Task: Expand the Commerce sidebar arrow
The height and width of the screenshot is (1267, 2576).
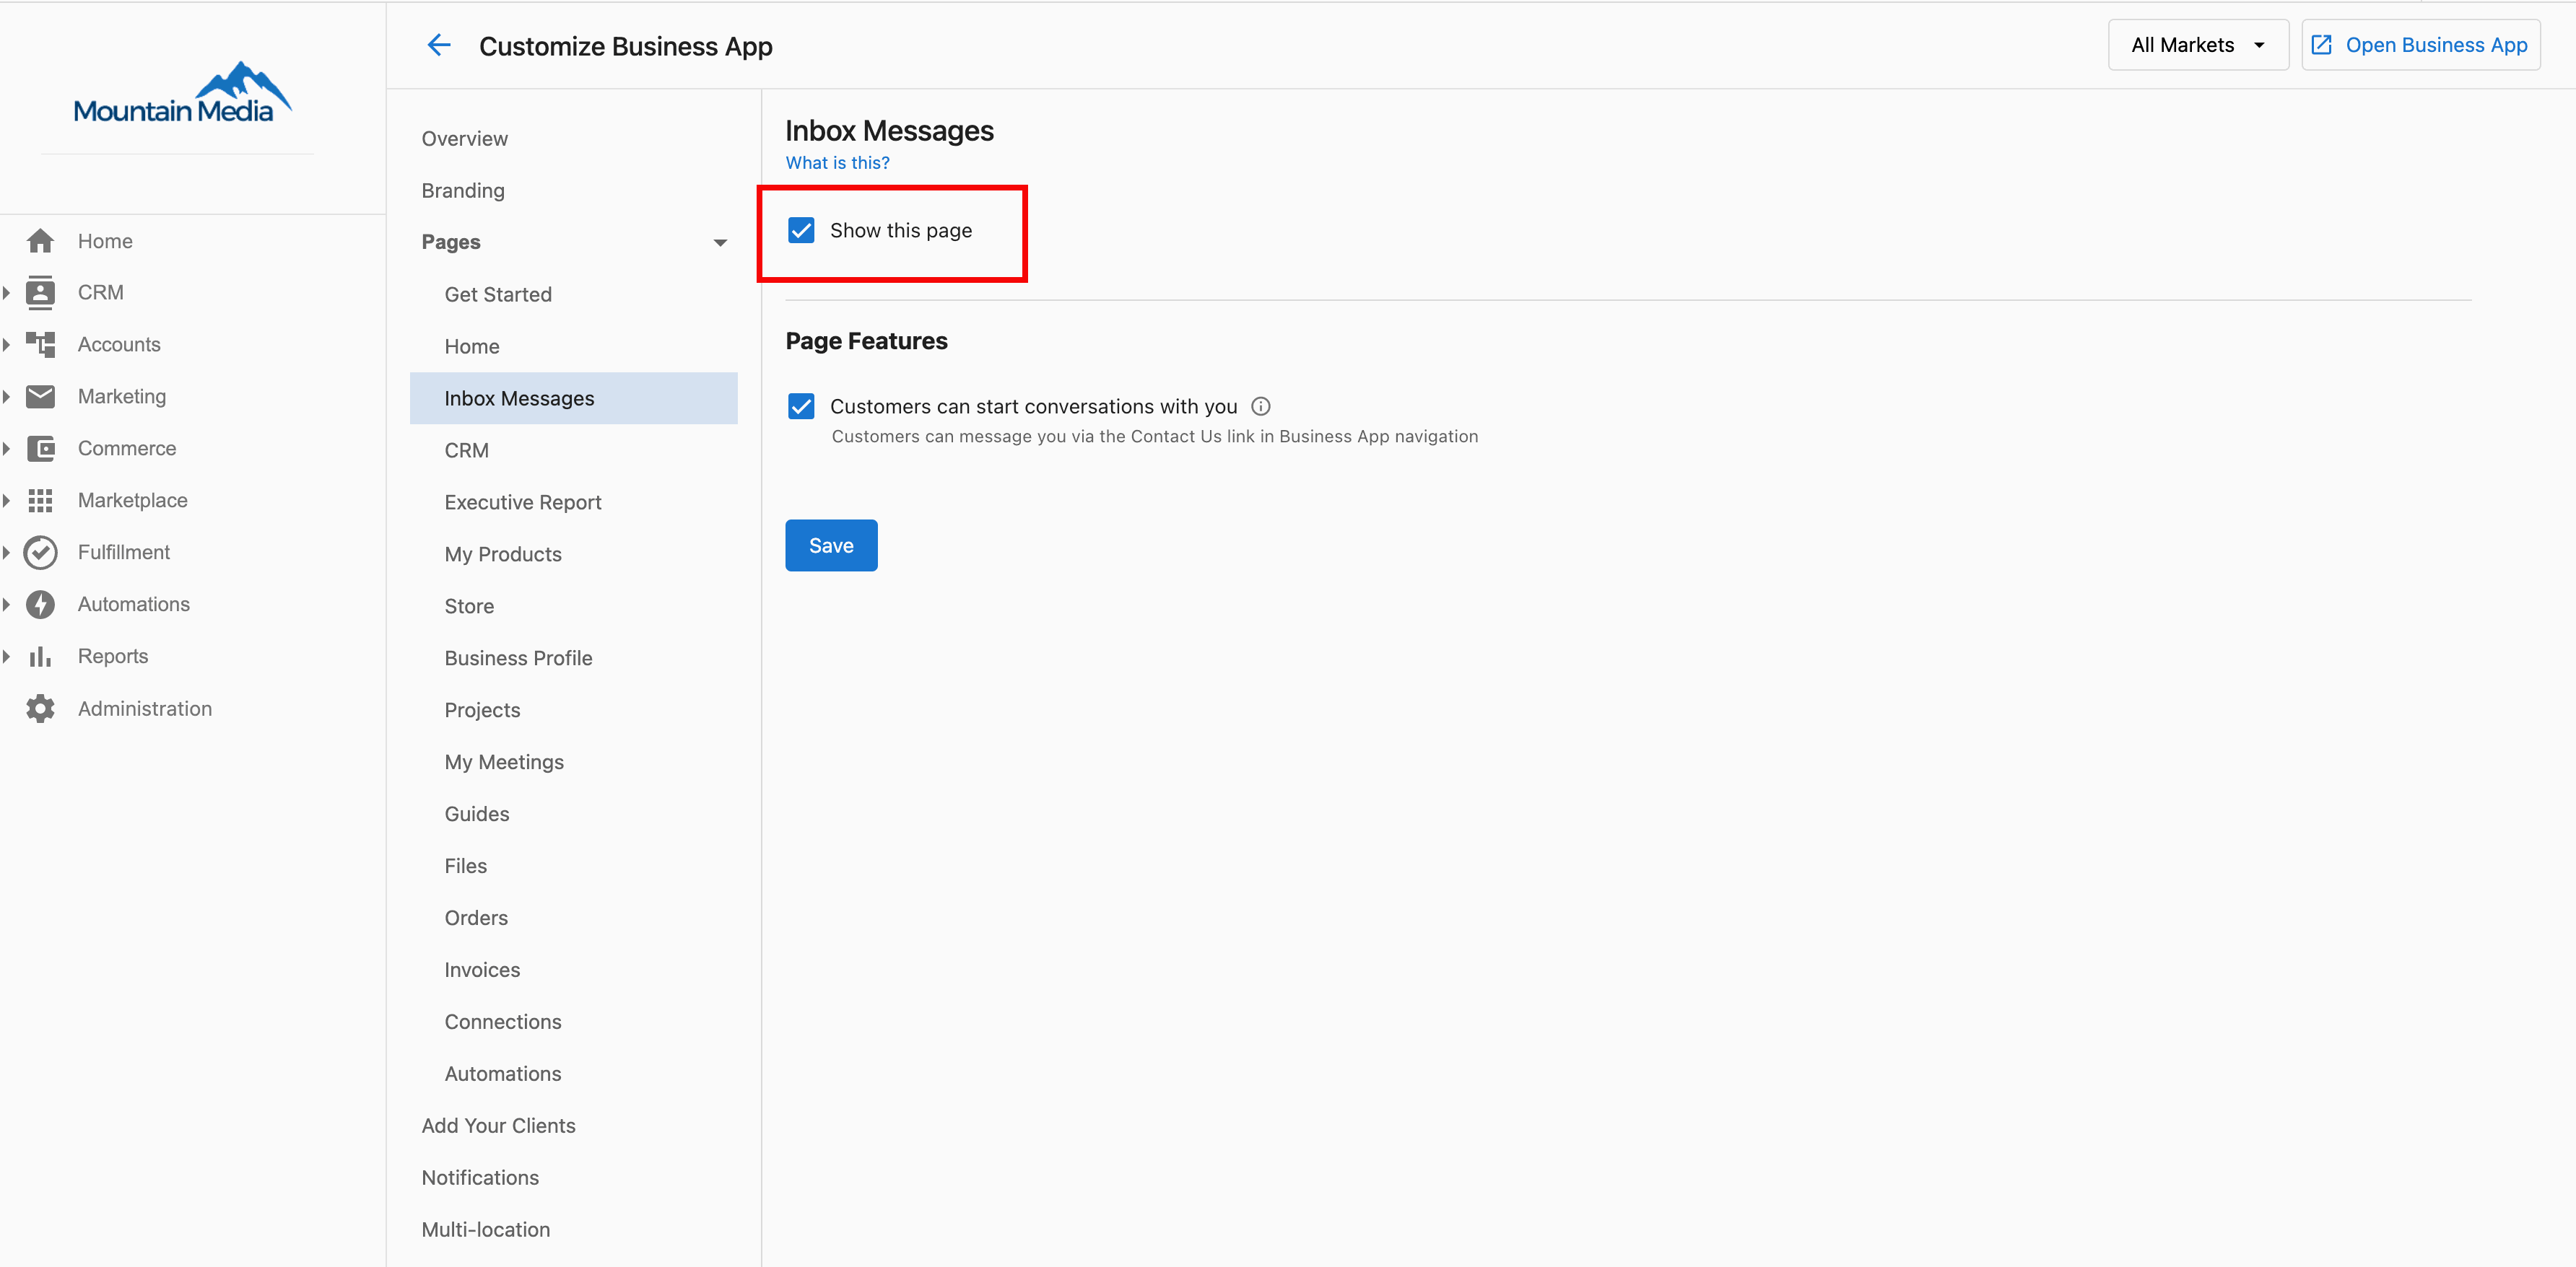Action: (7, 449)
